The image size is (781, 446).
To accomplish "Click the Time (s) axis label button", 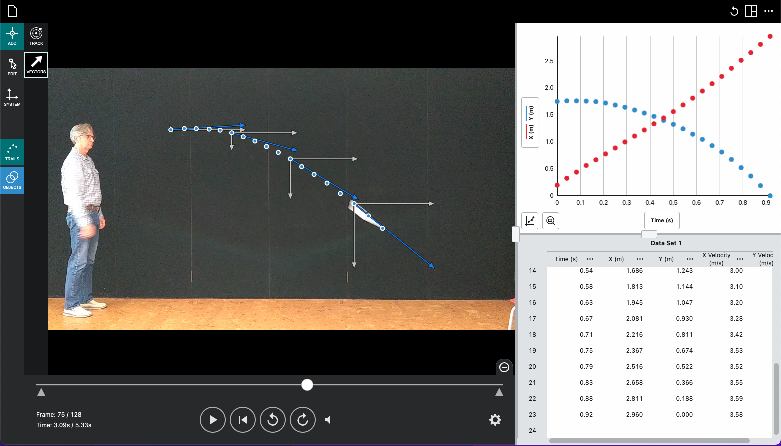I will [662, 220].
